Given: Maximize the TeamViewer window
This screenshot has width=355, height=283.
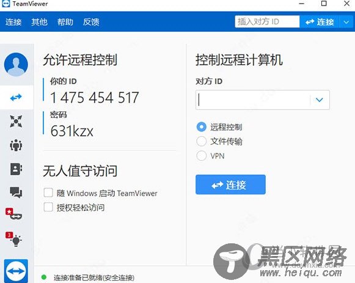Looking at the screenshot, I should [324, 4].
